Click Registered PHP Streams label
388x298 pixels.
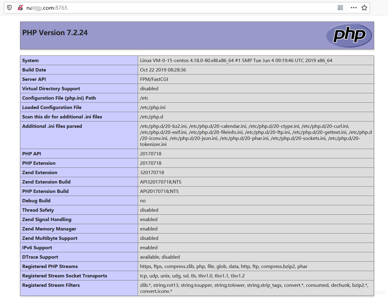50,267
